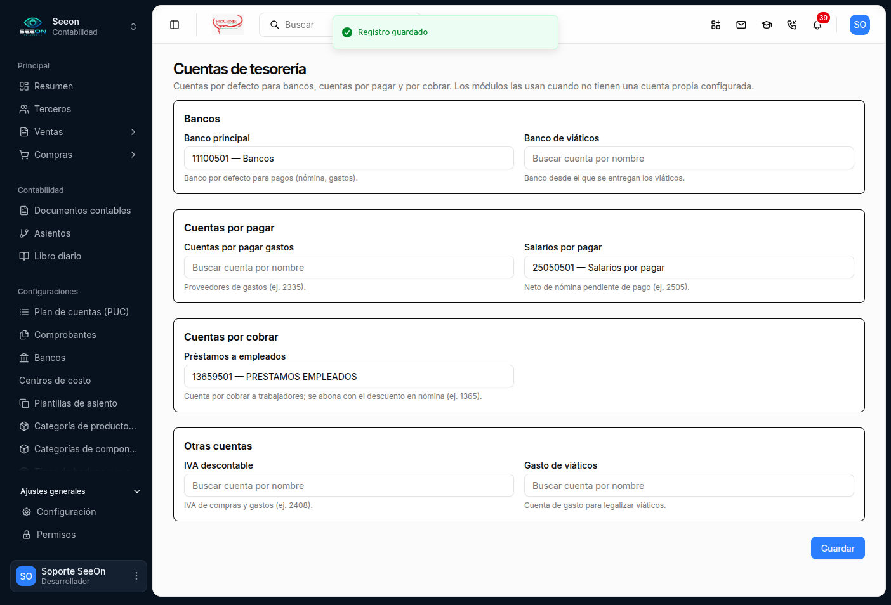Open Categoría de producto item
The width and height of the screenshot is (891, 605).
79,426
